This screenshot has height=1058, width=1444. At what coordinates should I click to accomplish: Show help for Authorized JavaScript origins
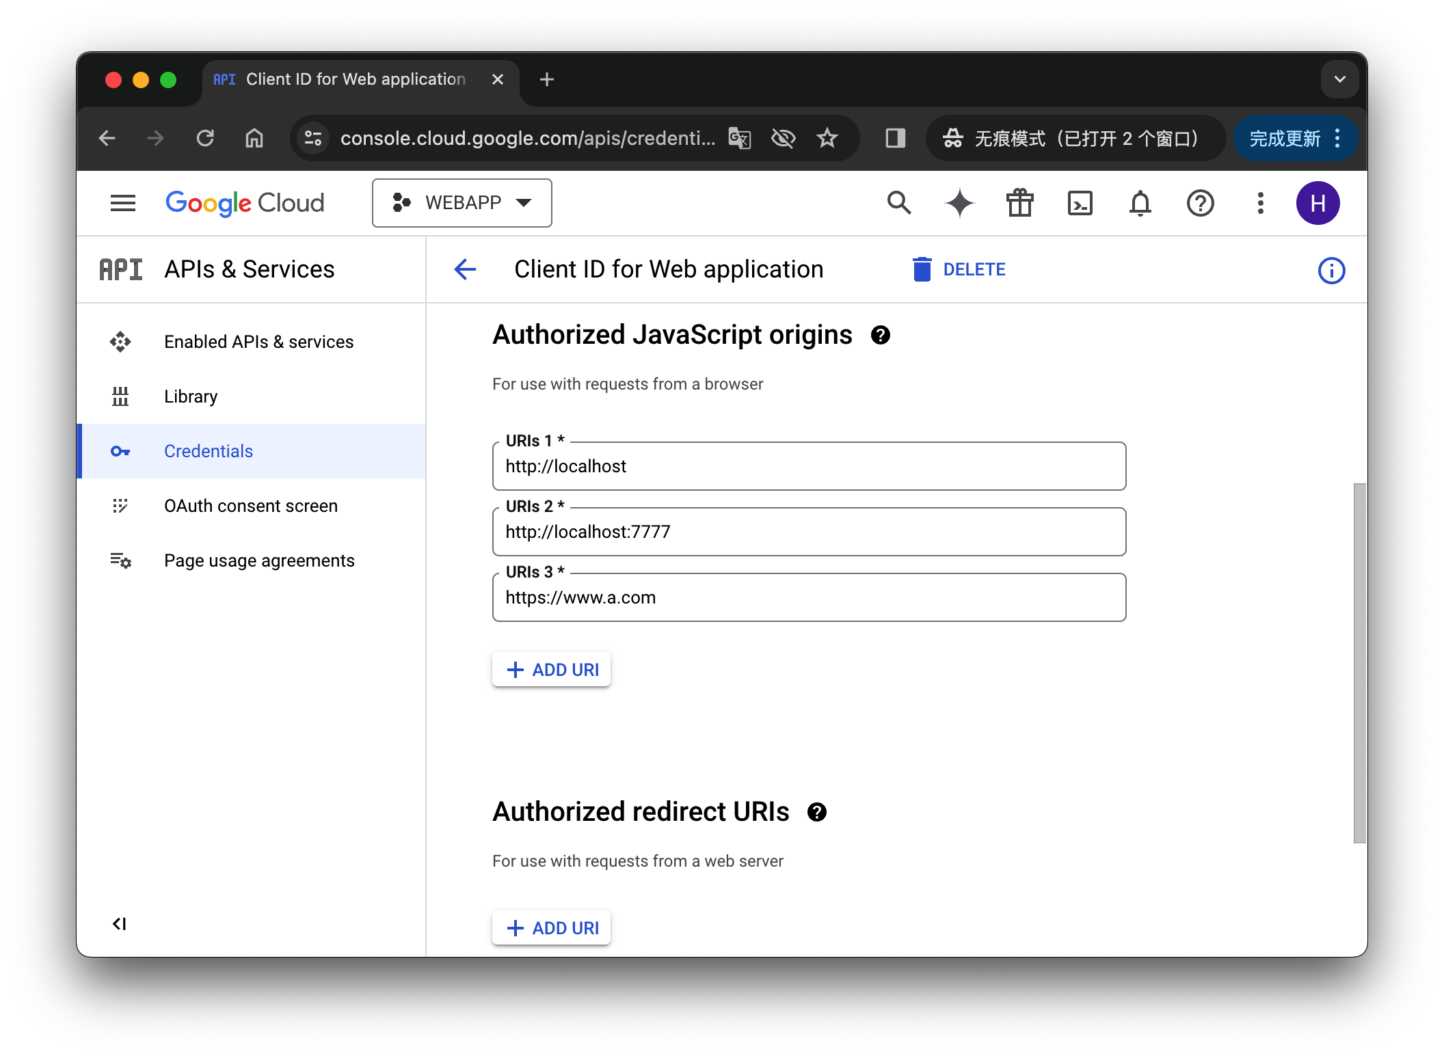click(x=881, y=335)
